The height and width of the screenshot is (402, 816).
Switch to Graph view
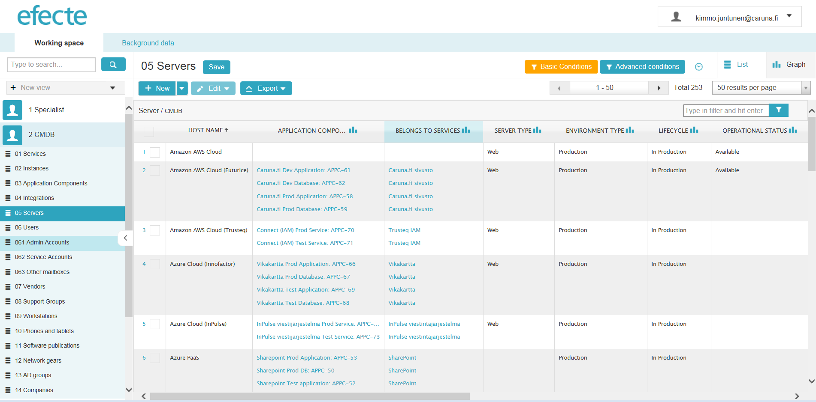pos(789,65)
